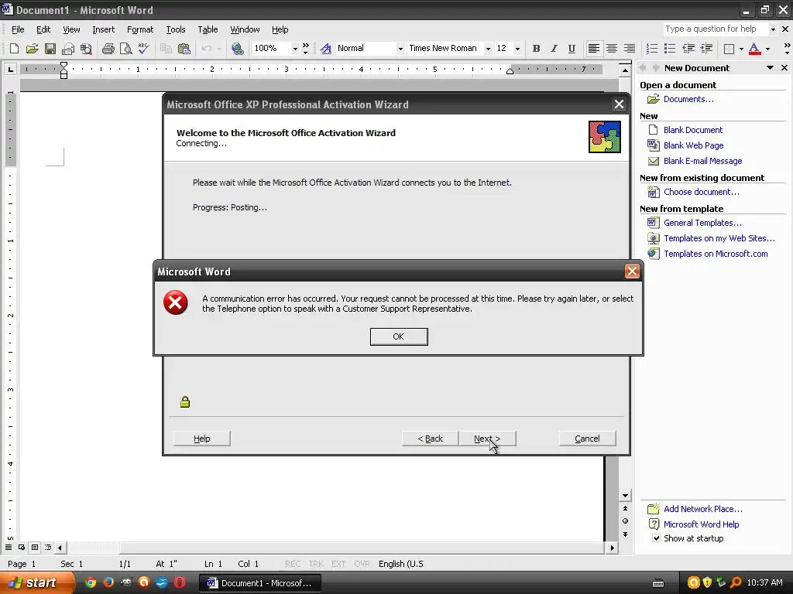The height and width of the screenshot is (594, 793).
Task: Open the Font Color dropdown arrow
Action: pos(767,49)
